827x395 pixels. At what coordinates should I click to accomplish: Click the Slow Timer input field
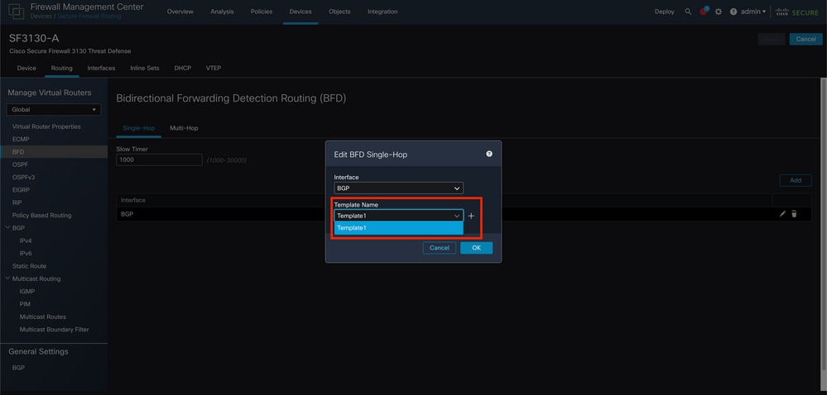[x=159, y=159]
